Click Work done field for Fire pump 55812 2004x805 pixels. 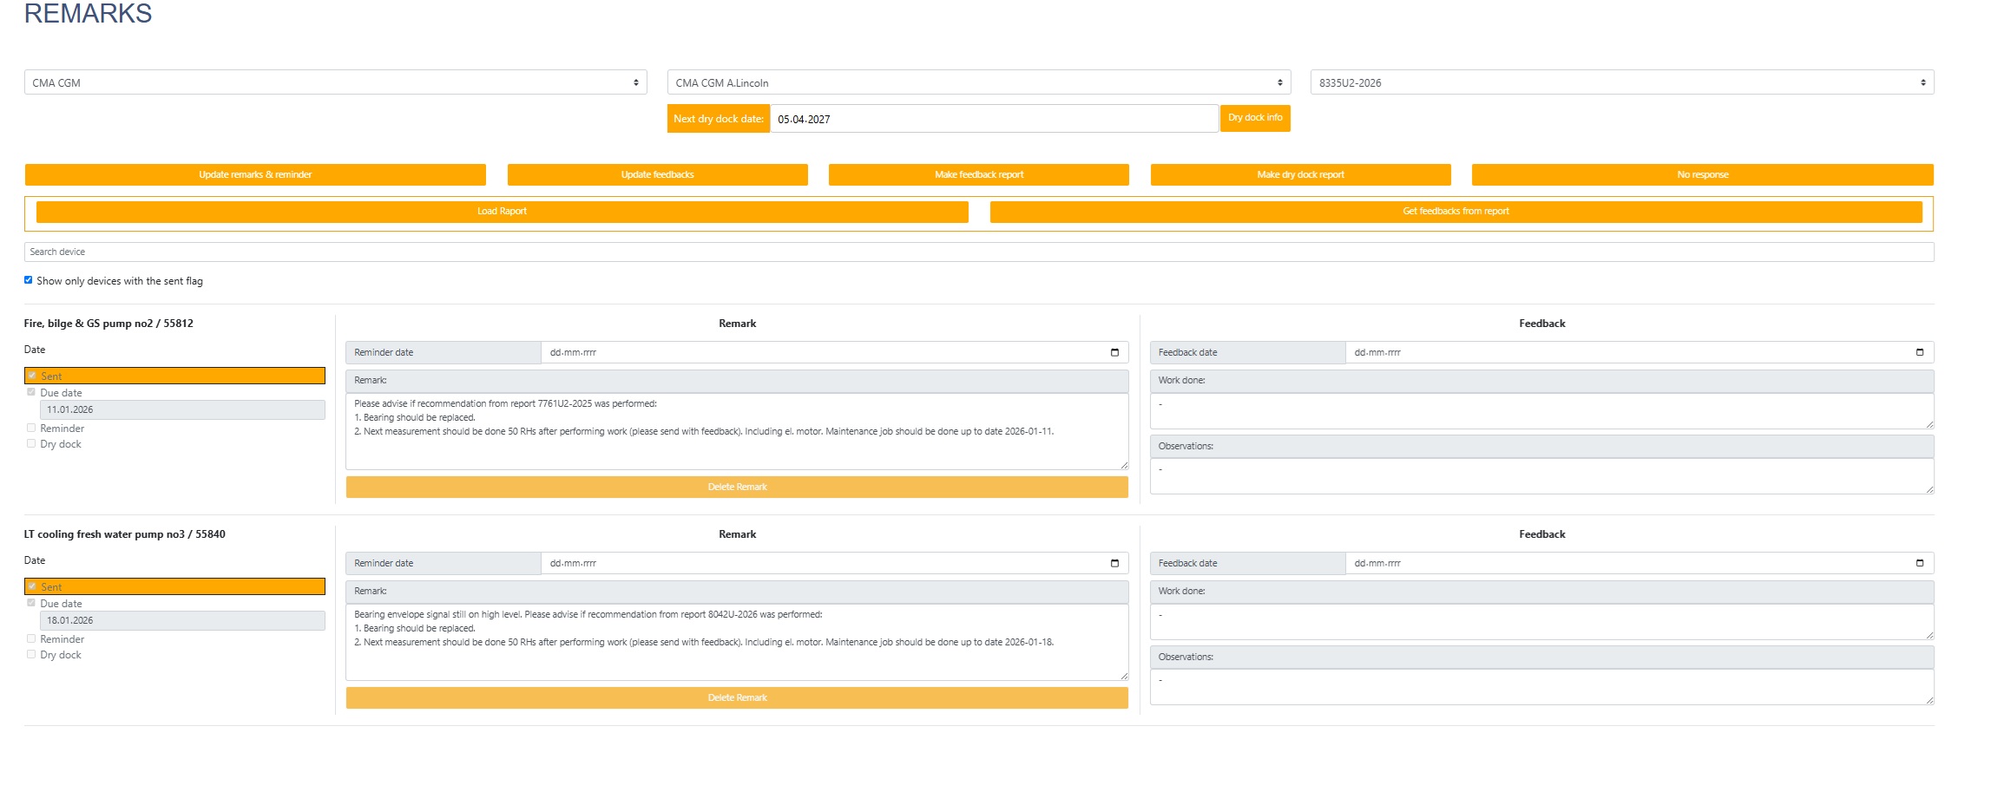click(1541, 411)
